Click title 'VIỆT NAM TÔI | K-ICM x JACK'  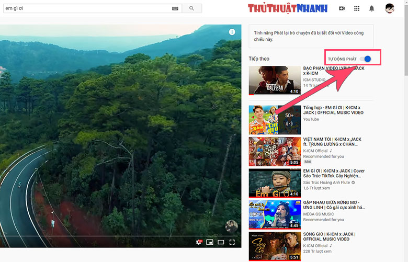(x=332, y=142)
